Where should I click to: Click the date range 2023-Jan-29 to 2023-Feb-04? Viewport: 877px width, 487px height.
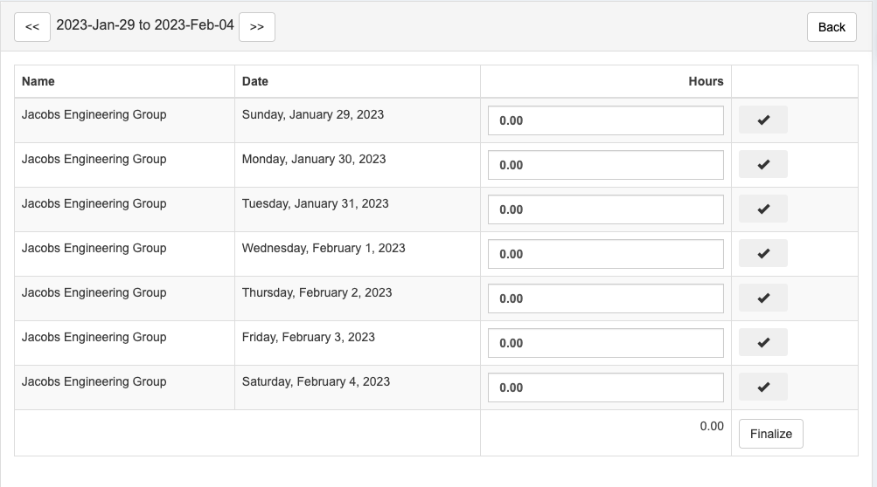145,25
